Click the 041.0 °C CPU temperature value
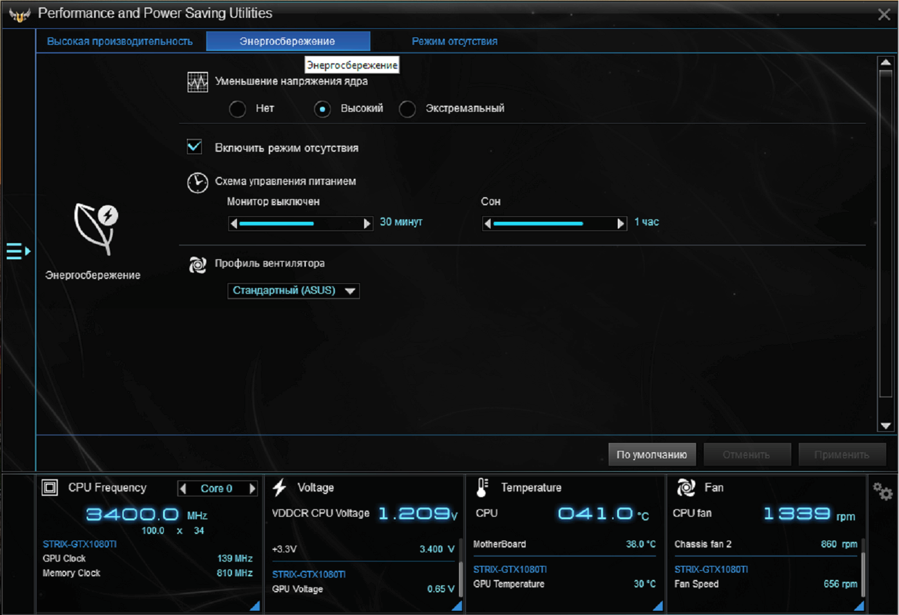This screenshot has width=899, height=615. (x=604, y=514)
